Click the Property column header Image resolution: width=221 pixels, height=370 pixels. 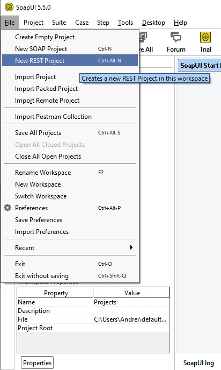click(55, 293)
